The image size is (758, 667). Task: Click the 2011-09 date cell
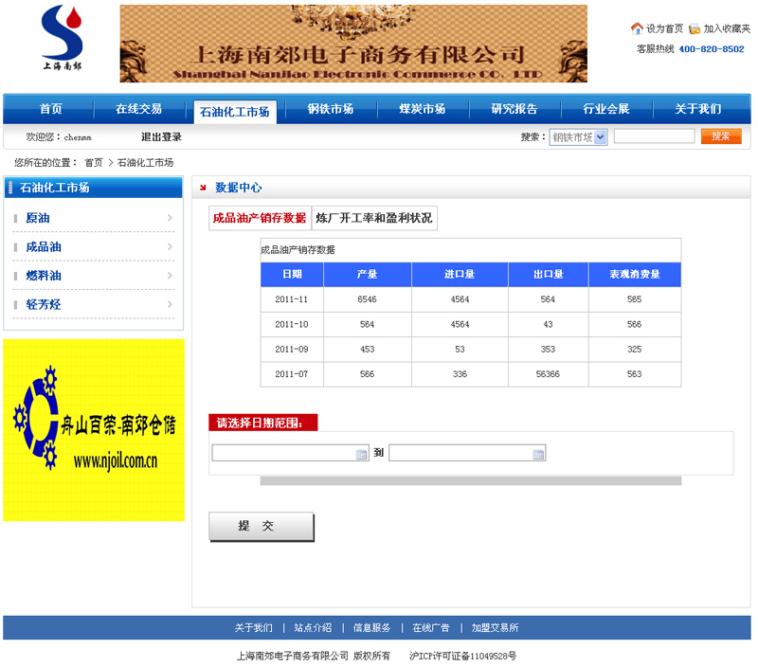coord(292,349)
